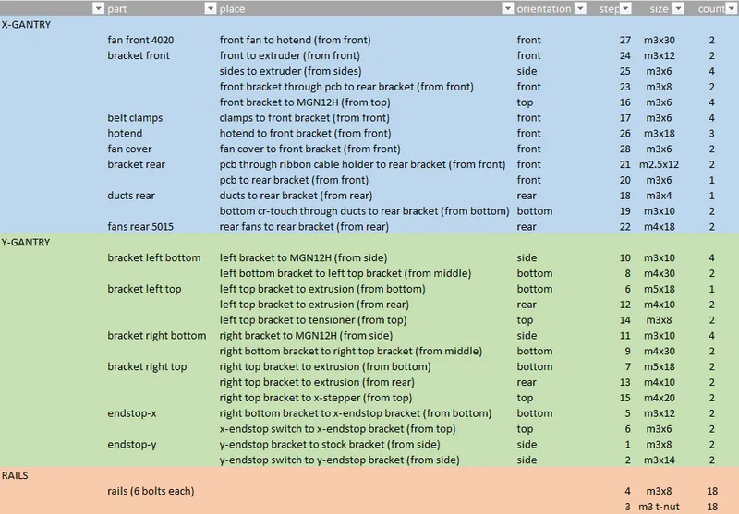
Task: Click the 'bracket front' part cell
Action: (139, 55)
